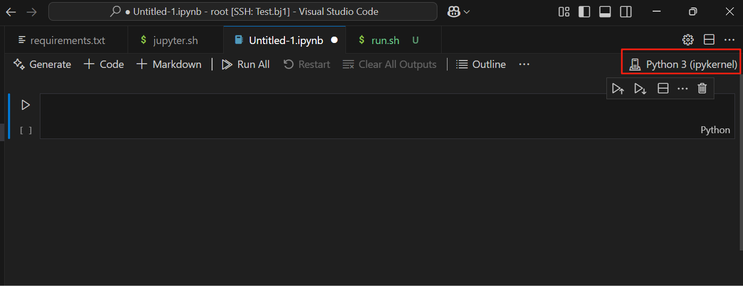Expand more cell actions ellipsis
Screen dimensions: 743x286
[682, 89]
